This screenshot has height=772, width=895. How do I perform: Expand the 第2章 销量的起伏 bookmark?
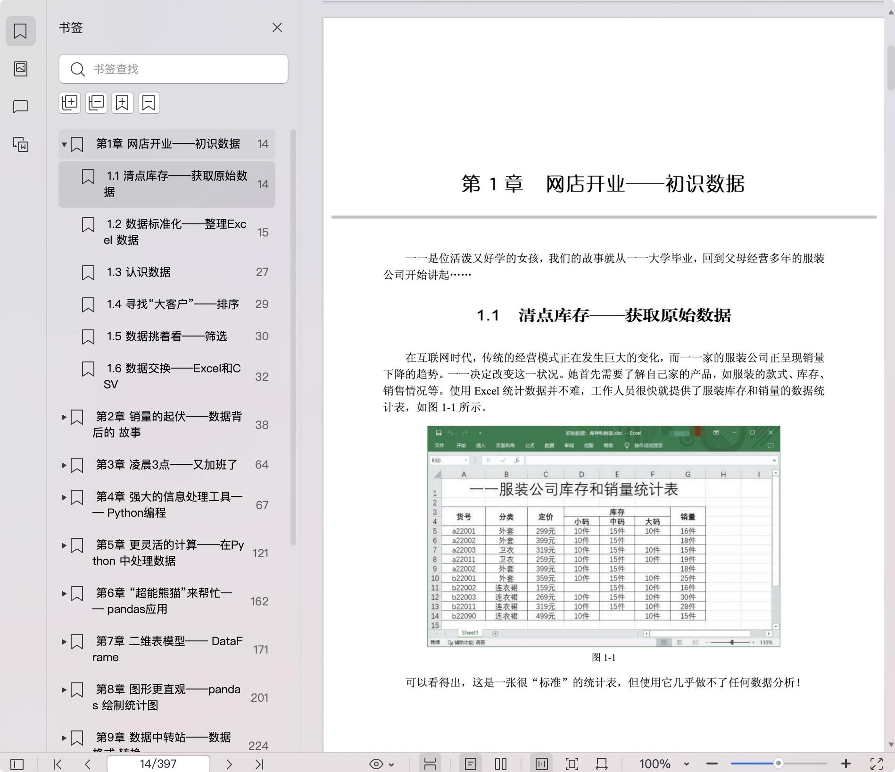tap(64, 417)
